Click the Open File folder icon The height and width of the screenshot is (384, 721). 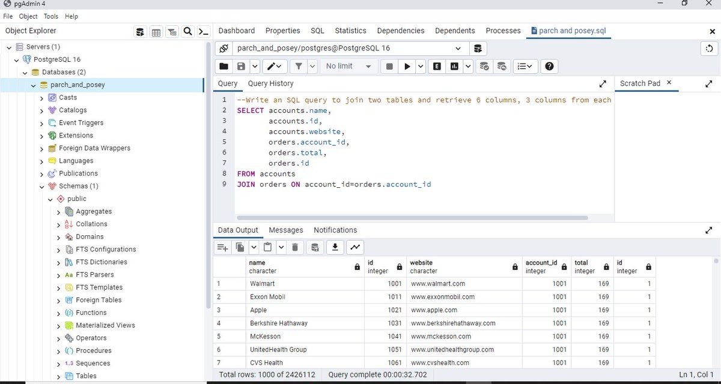pyautogui.click(x=224, y=66)
